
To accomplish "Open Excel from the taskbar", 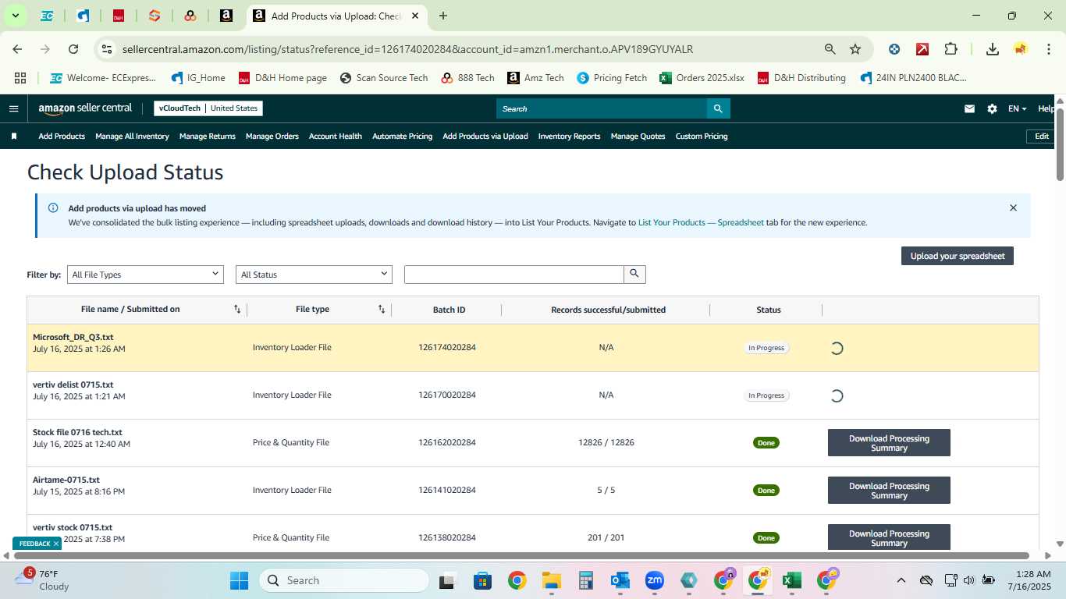I will pyautogui.click(x=792, y=580).
